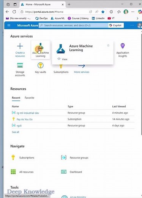This screenshot has height=198, width=142.
Task: Sort by the Last Viewed column header
Action: [x=119, y=106]
